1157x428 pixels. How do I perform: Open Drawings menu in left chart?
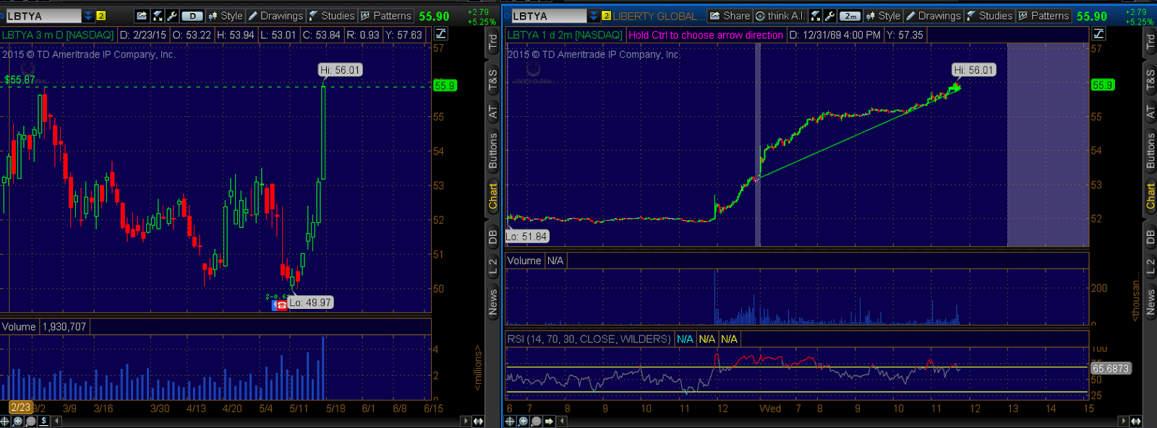click(276, 16)
